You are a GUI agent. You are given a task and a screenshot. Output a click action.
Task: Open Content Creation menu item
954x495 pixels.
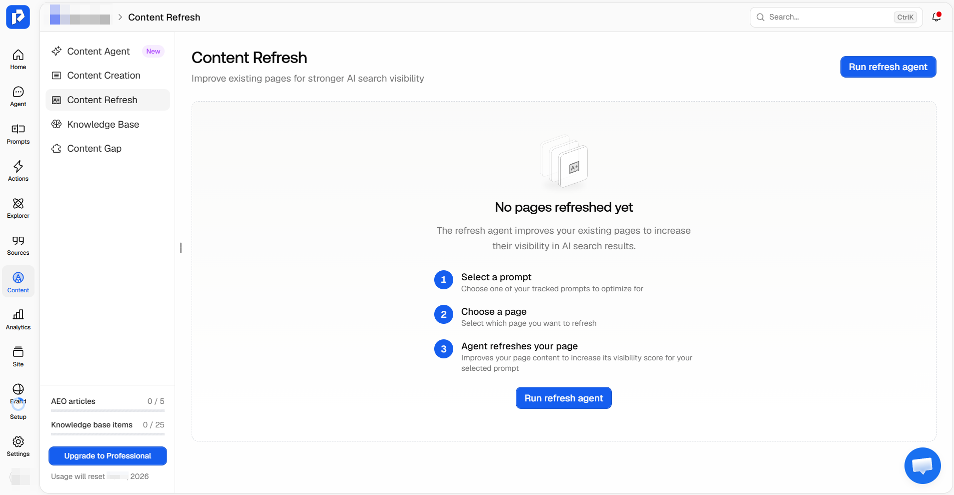(x=108, y=76)
